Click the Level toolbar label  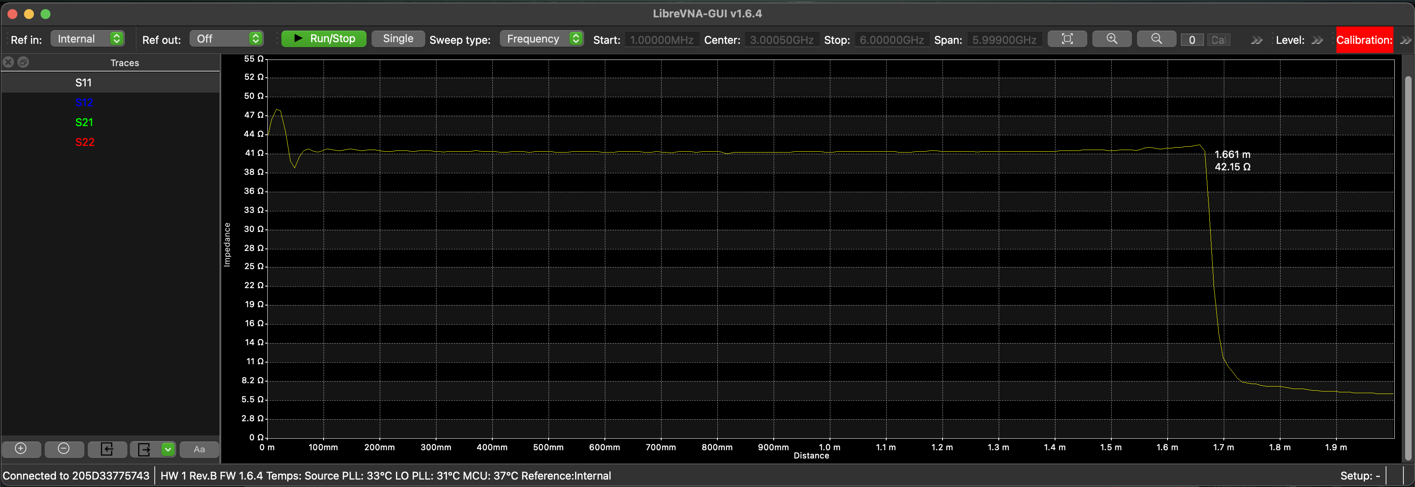click(1290, 40)
